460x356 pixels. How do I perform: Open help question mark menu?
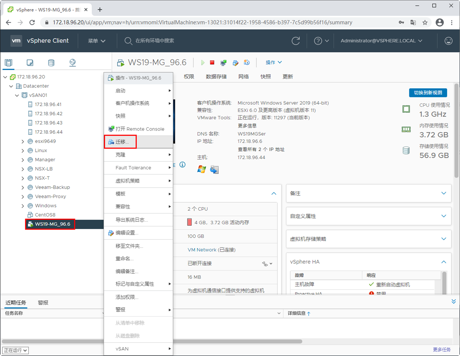321,41
